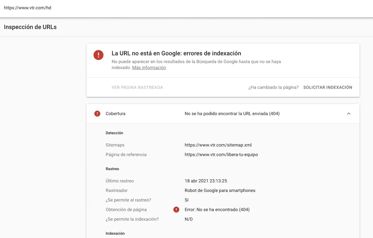
Task: Click the Error: No se ha encontrado (404) text
Action: [217, 210]
